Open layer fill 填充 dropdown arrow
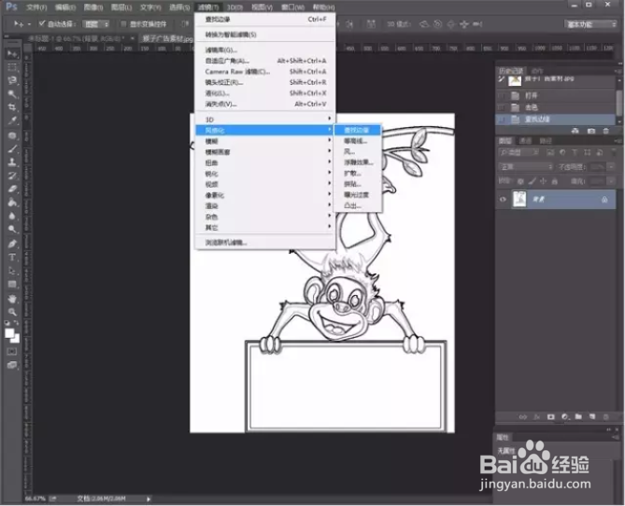The image size is (625, 506). (611, 181)
